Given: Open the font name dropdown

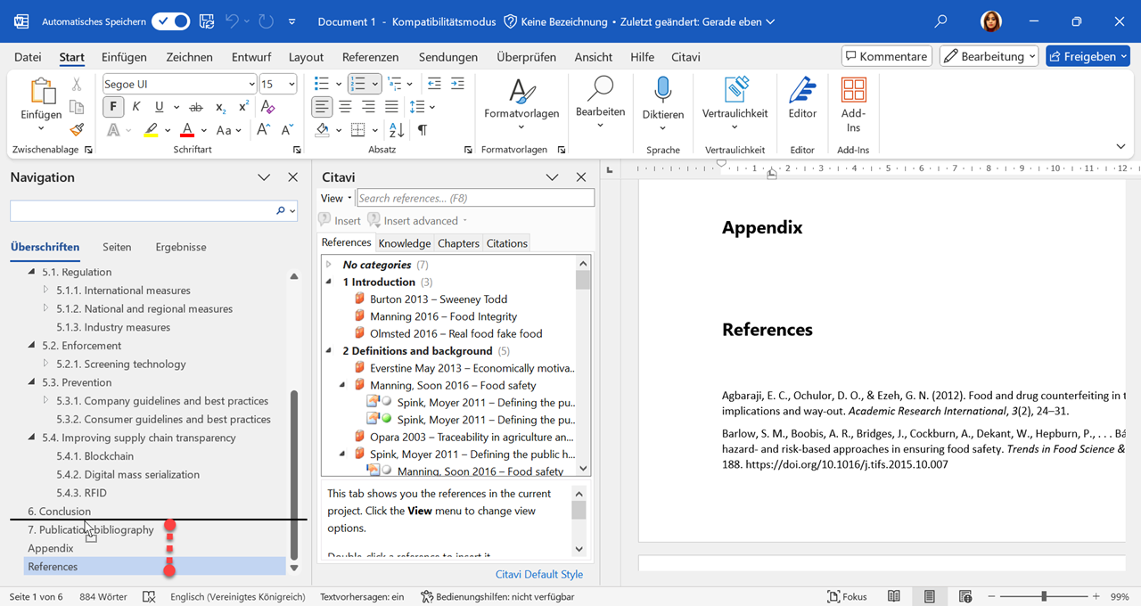Looking at the screenshot, I should click(x=251, y=84).
